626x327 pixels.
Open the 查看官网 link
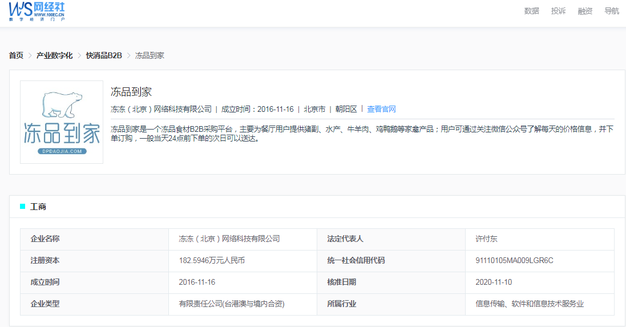pyautogui.click(x=381, y=109)
